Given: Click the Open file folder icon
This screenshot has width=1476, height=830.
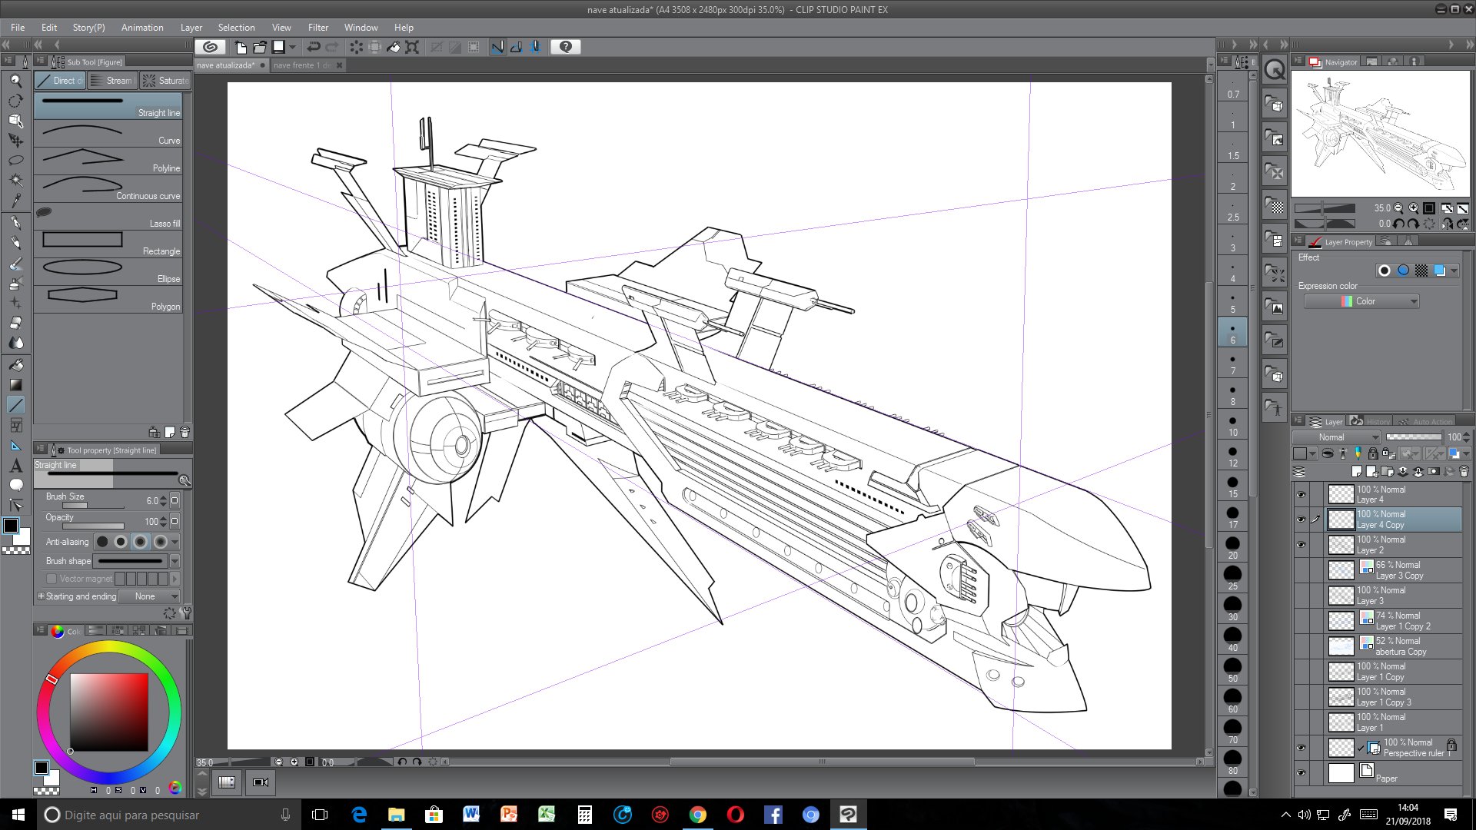Looking at the screenshot, I should click(260, 47).
